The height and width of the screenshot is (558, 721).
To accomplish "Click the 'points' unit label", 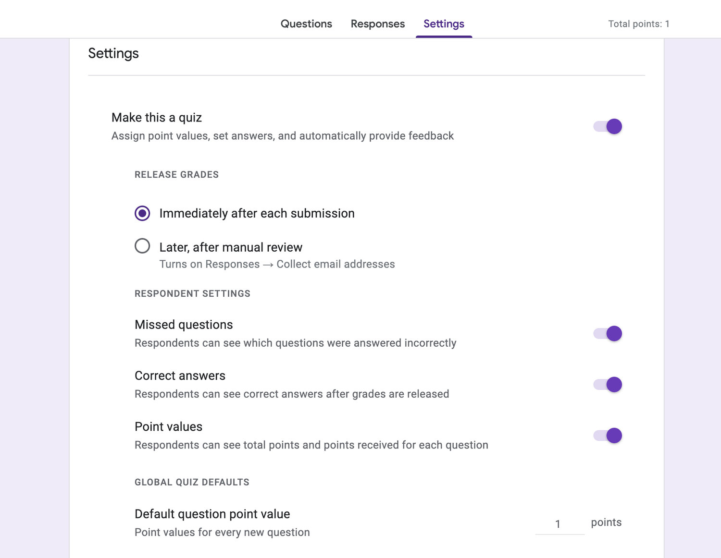I will click(606, 522).
